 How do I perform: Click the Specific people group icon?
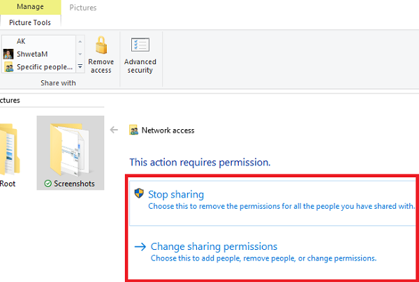pos(9,67)
